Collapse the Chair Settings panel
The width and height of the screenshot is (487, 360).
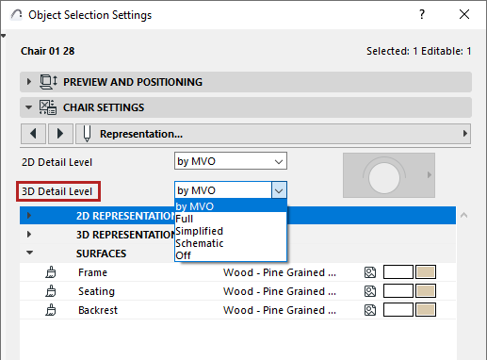[x=29, y=107]
